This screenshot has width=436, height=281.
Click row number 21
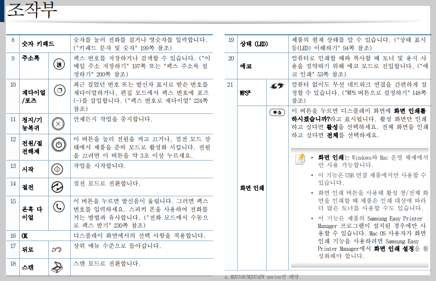pos(230,85)
